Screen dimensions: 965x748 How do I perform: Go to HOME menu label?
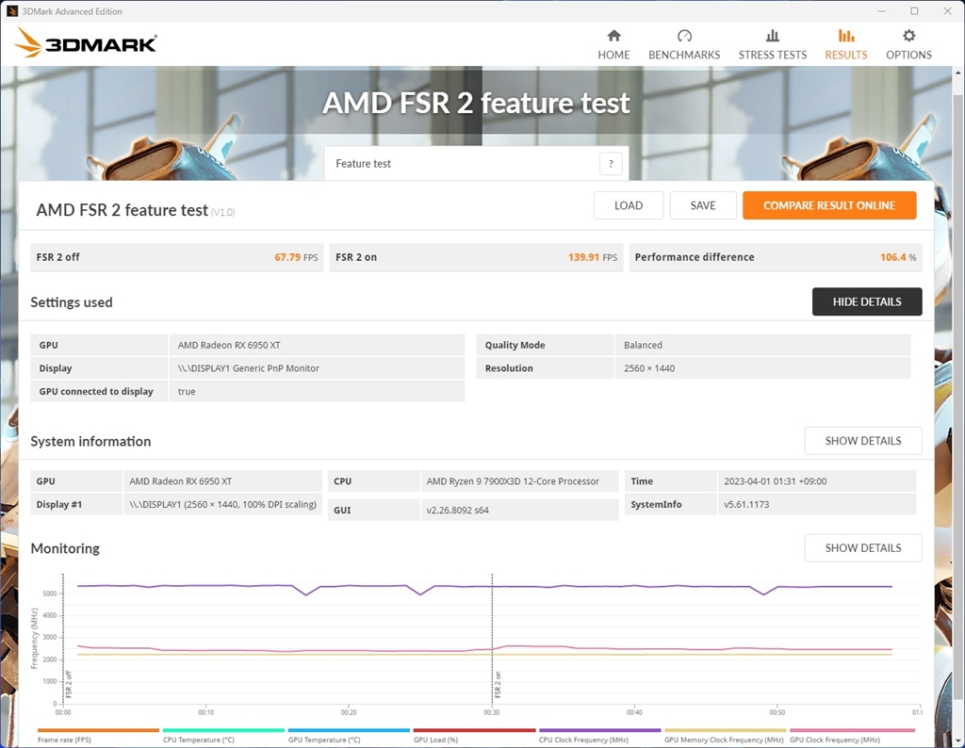click(613, 55)
